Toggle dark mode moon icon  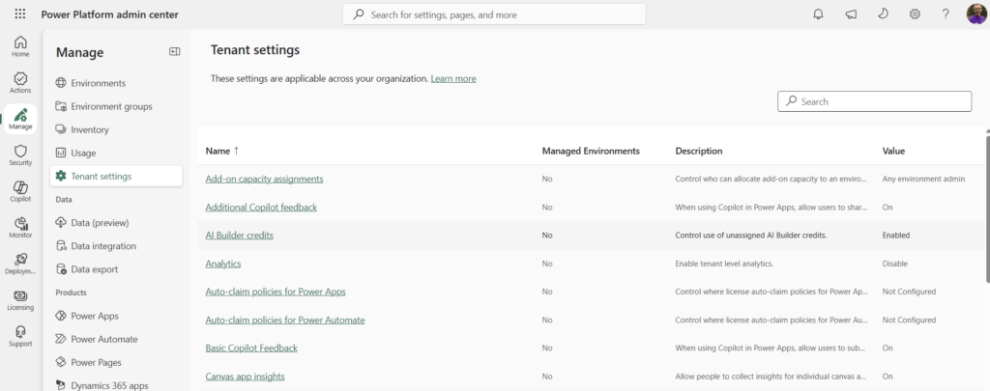pyautogui.click(x=883, y=14)
